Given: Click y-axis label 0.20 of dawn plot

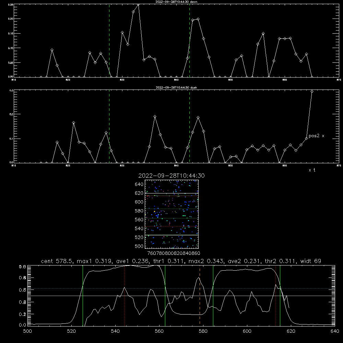Looking at the screenshot, I should pyautogui.click(x=11, y=19).
